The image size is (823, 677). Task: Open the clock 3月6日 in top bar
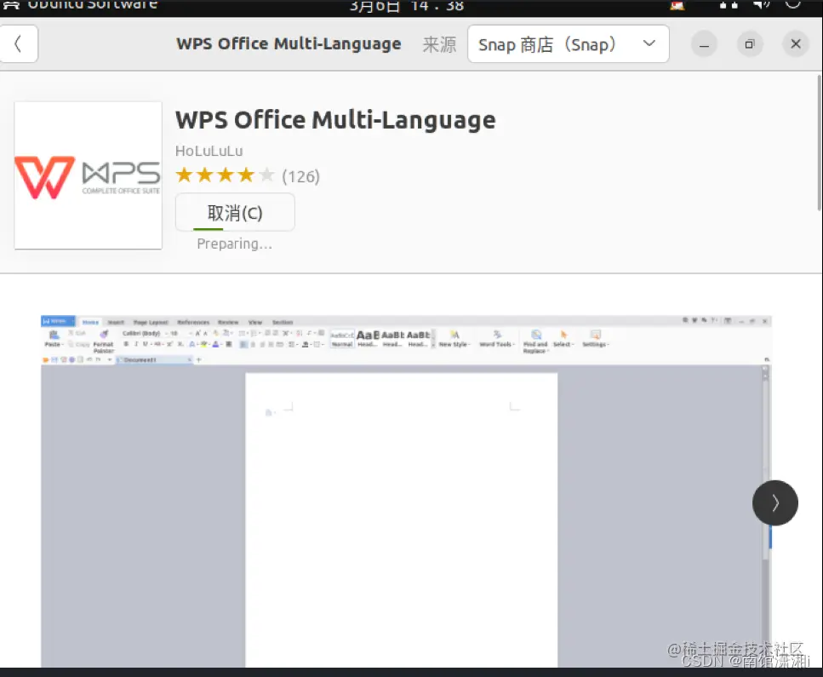407,6
